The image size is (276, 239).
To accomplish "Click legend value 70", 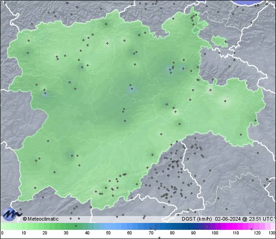I will tap(151, 233).
